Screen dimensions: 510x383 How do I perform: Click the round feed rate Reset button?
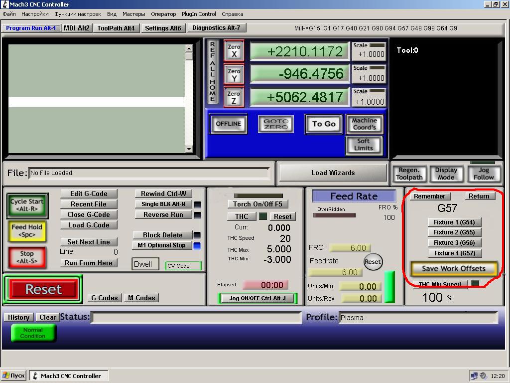(373, 262)
